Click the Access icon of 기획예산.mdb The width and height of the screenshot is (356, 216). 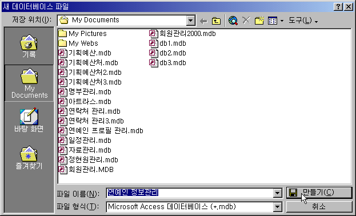(63, 53)
